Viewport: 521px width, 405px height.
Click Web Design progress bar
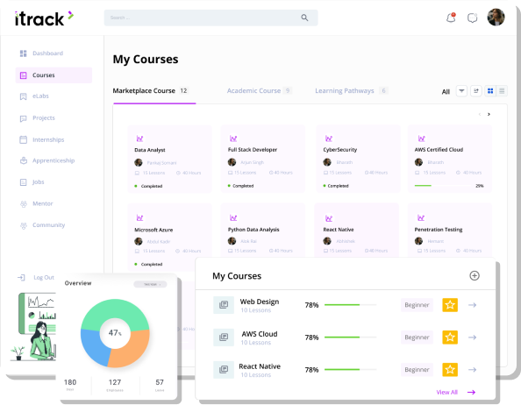click(351, 305)
